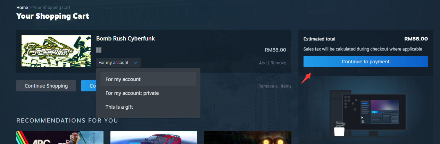Click the Your Shopping Cart breadcrumb text

pos(52,7)
